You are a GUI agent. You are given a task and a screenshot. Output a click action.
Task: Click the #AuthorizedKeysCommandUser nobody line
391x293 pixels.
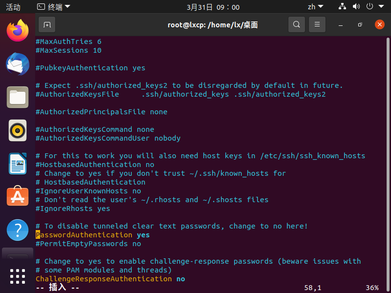108,138
